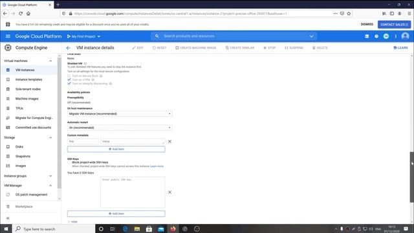
Task: Click the gift icon in the credit banner
Action: (x=8, y=25)
